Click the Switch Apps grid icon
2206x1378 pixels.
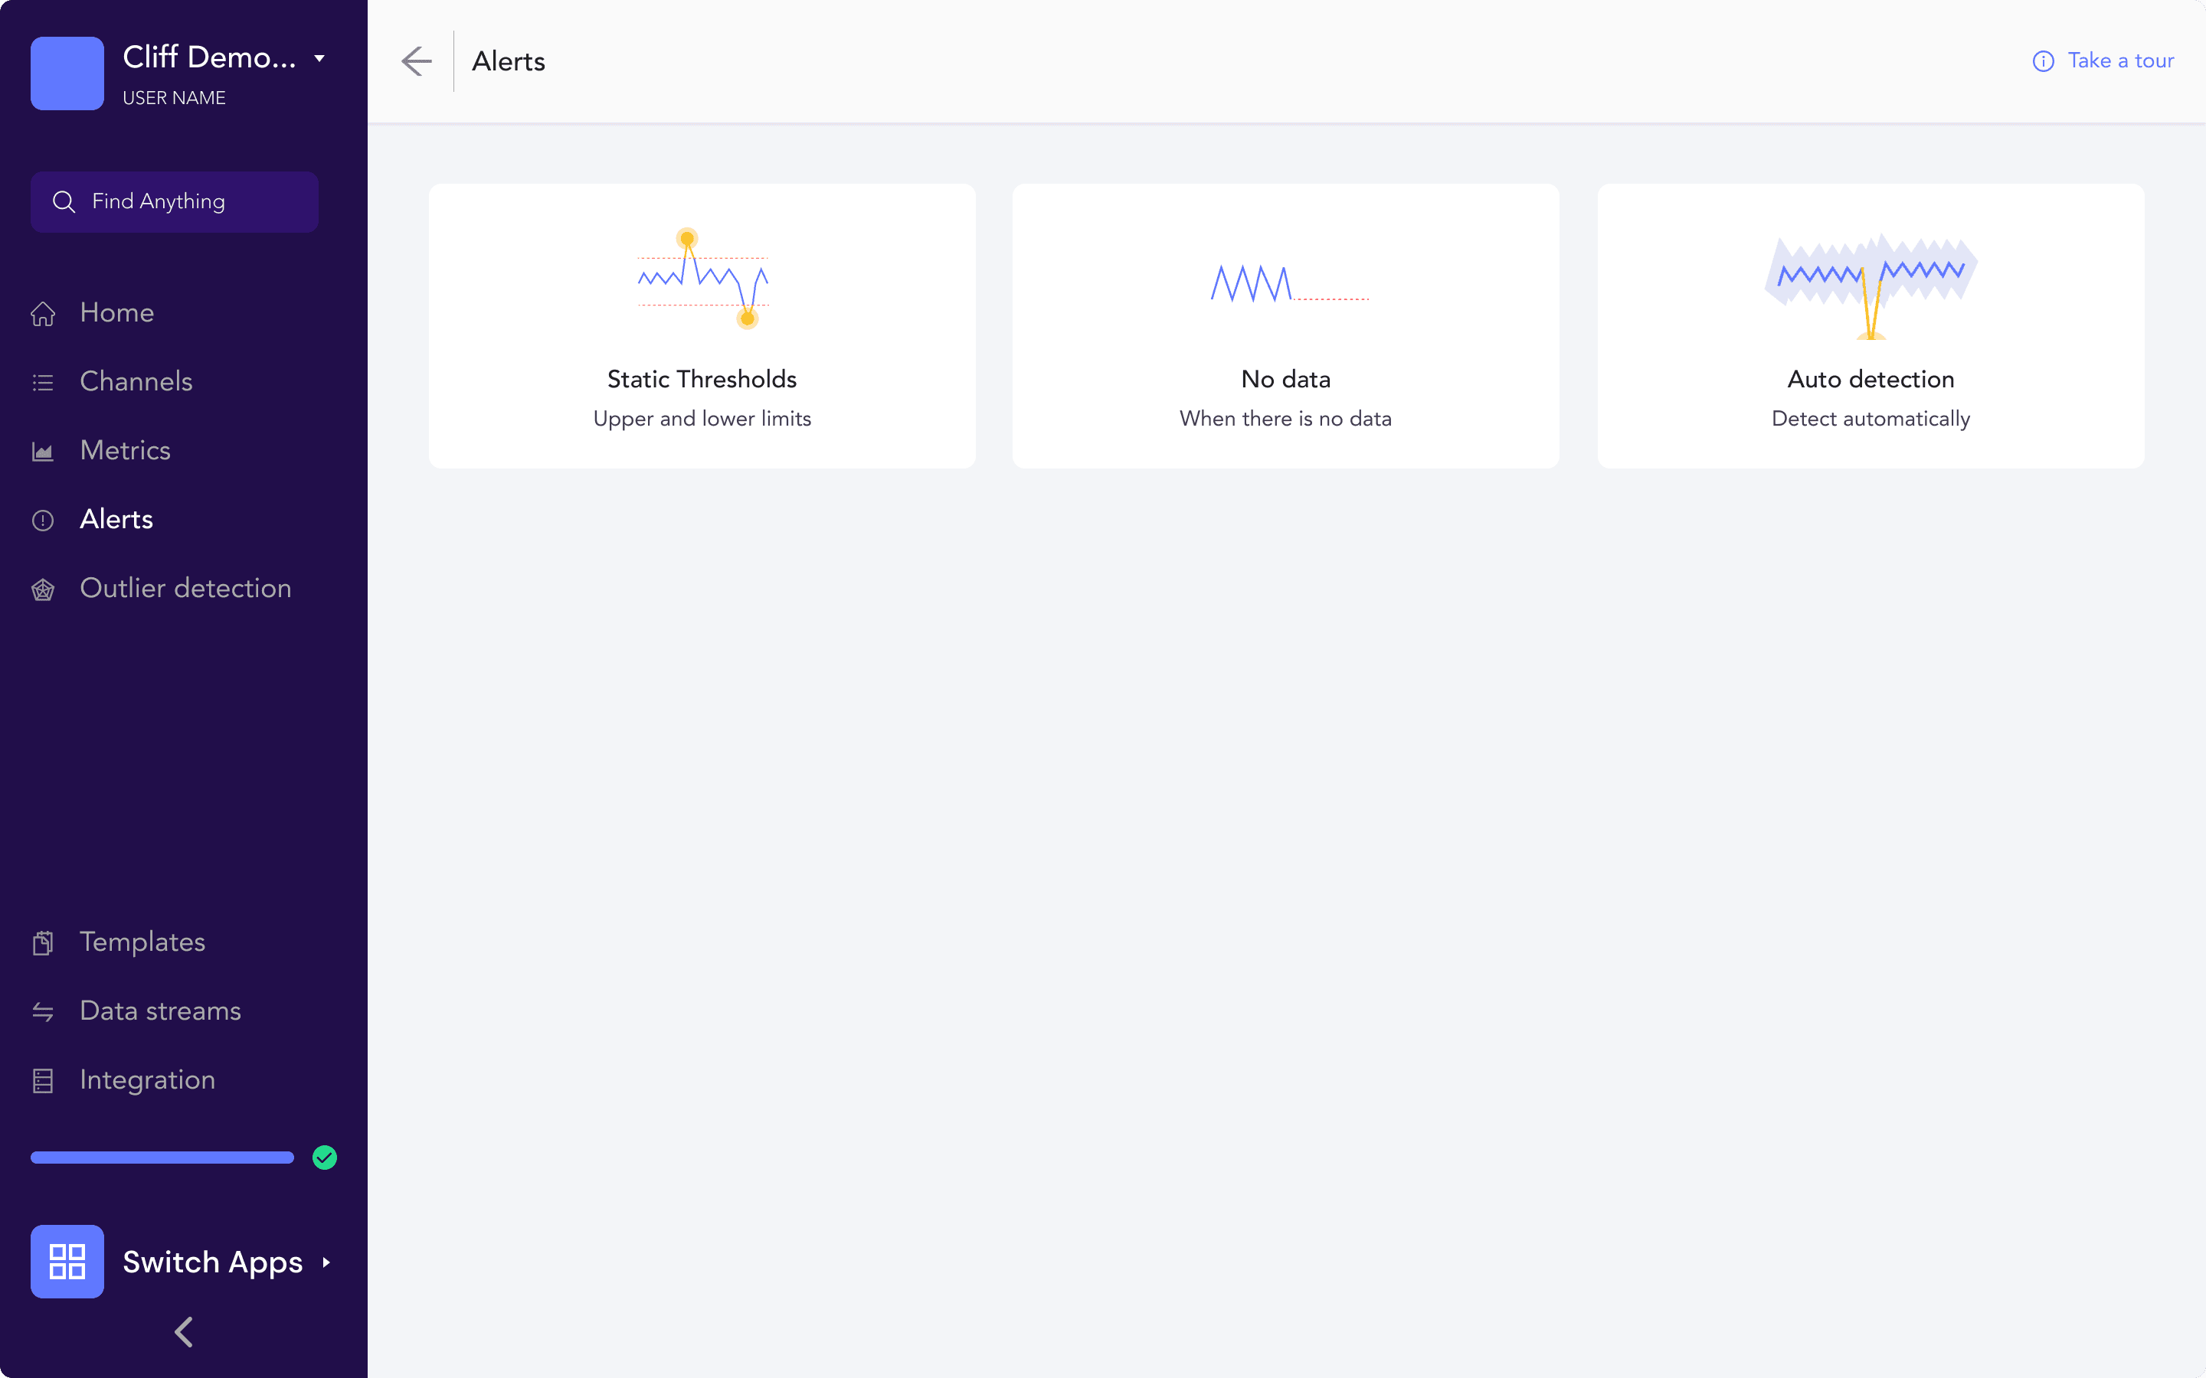[x=67, y=1262]
